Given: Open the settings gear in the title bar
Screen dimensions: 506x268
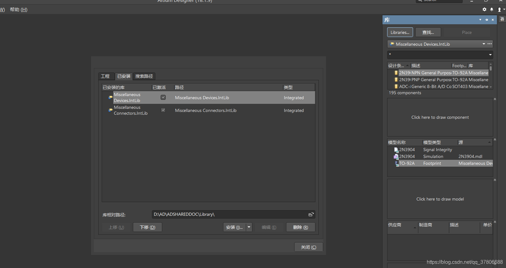Looking at the screenshot, I should 484,9.
